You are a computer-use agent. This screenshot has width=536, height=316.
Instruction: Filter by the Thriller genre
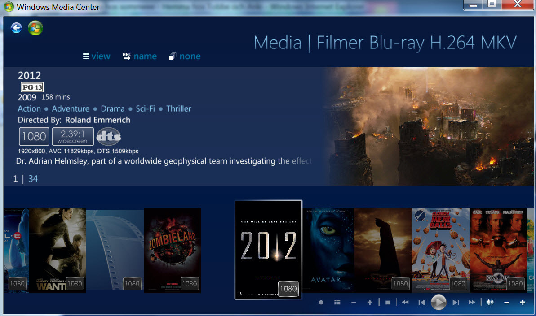(x=179, y=109)
